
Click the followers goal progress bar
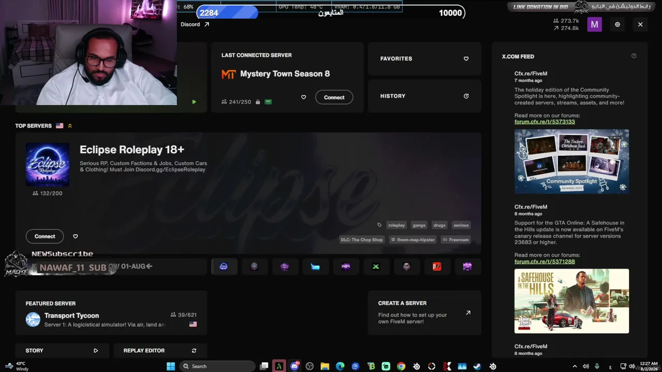click(331, 13)
